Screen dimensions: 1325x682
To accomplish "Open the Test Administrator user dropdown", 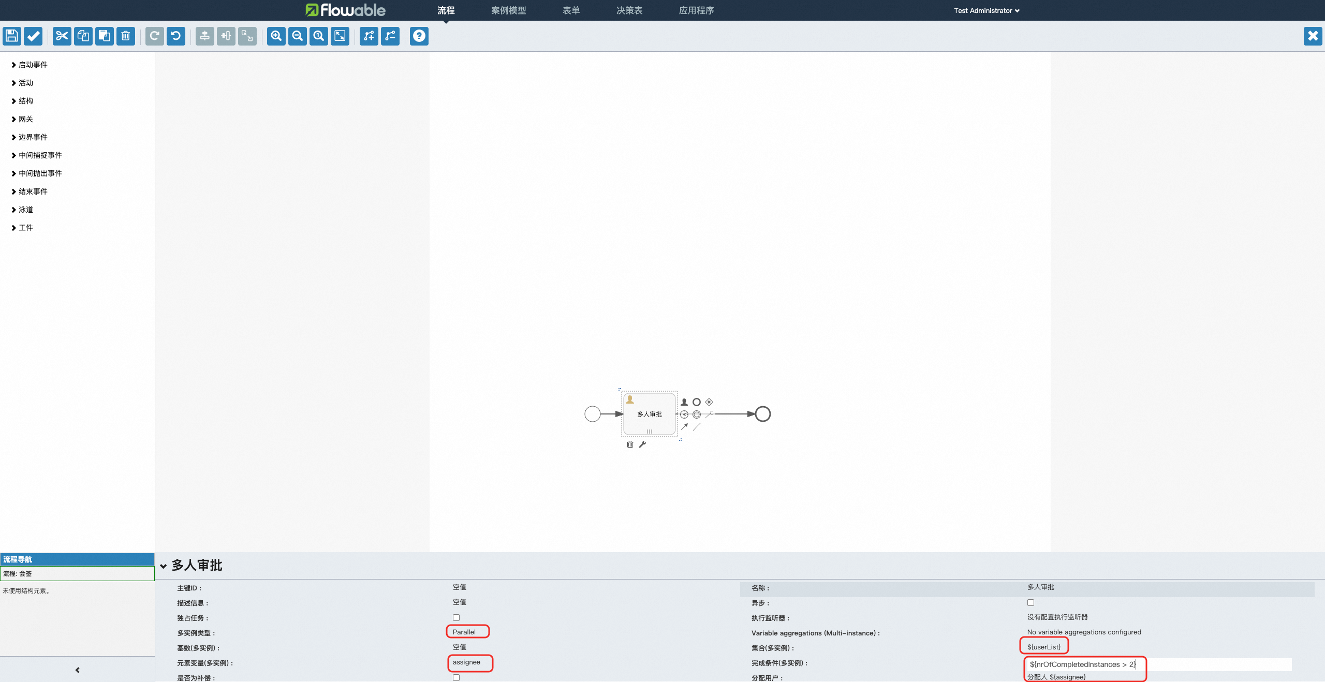I will click(x=987, y=10).
